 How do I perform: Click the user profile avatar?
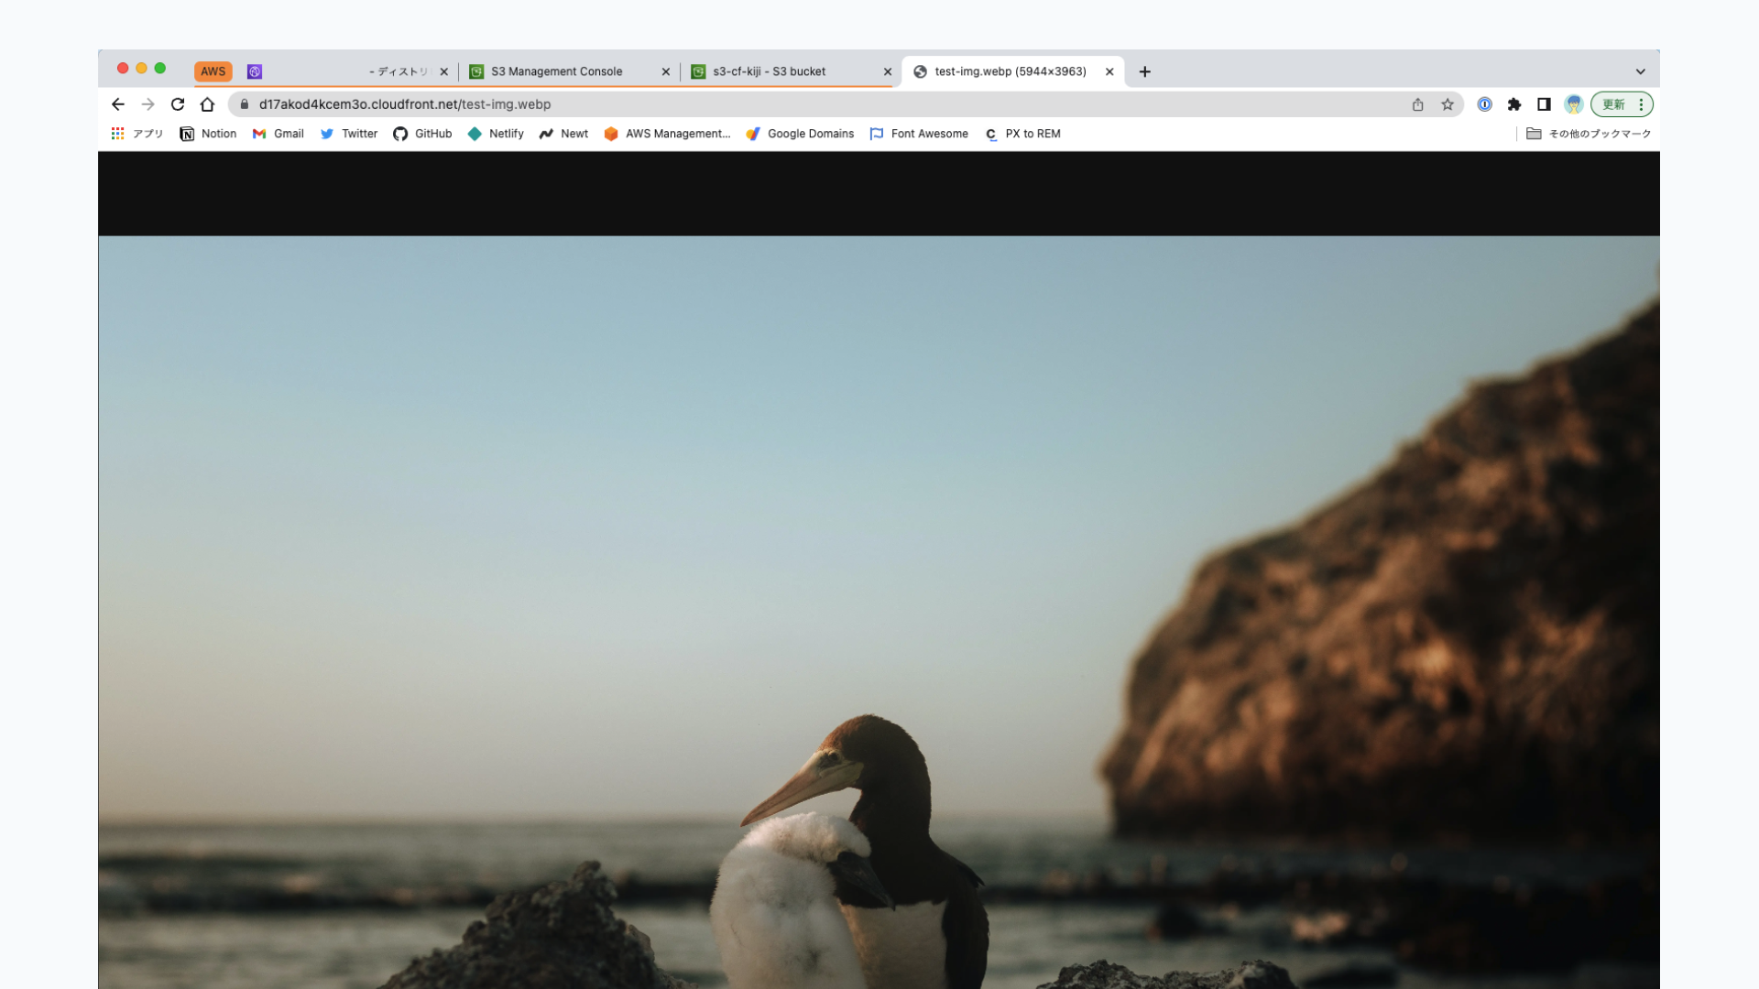click(1574, 104)
